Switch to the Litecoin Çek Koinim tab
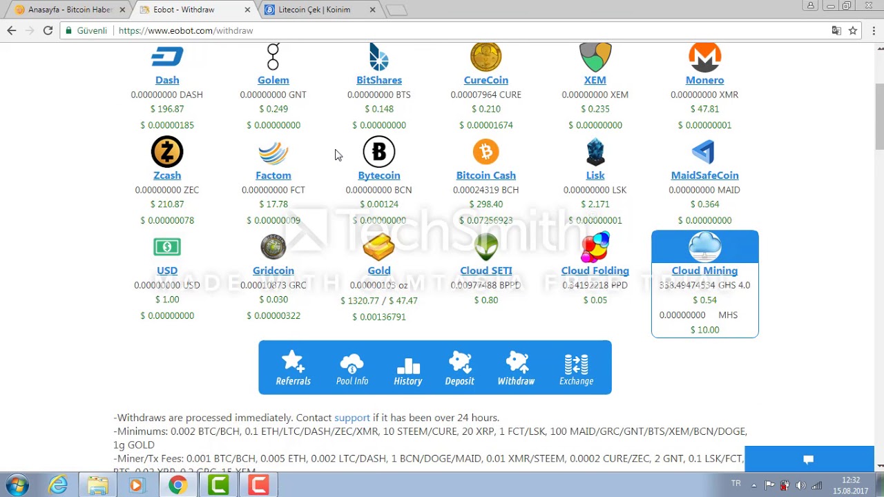The height and width of the screenshot is (497, 884). [x=314, y=10]
